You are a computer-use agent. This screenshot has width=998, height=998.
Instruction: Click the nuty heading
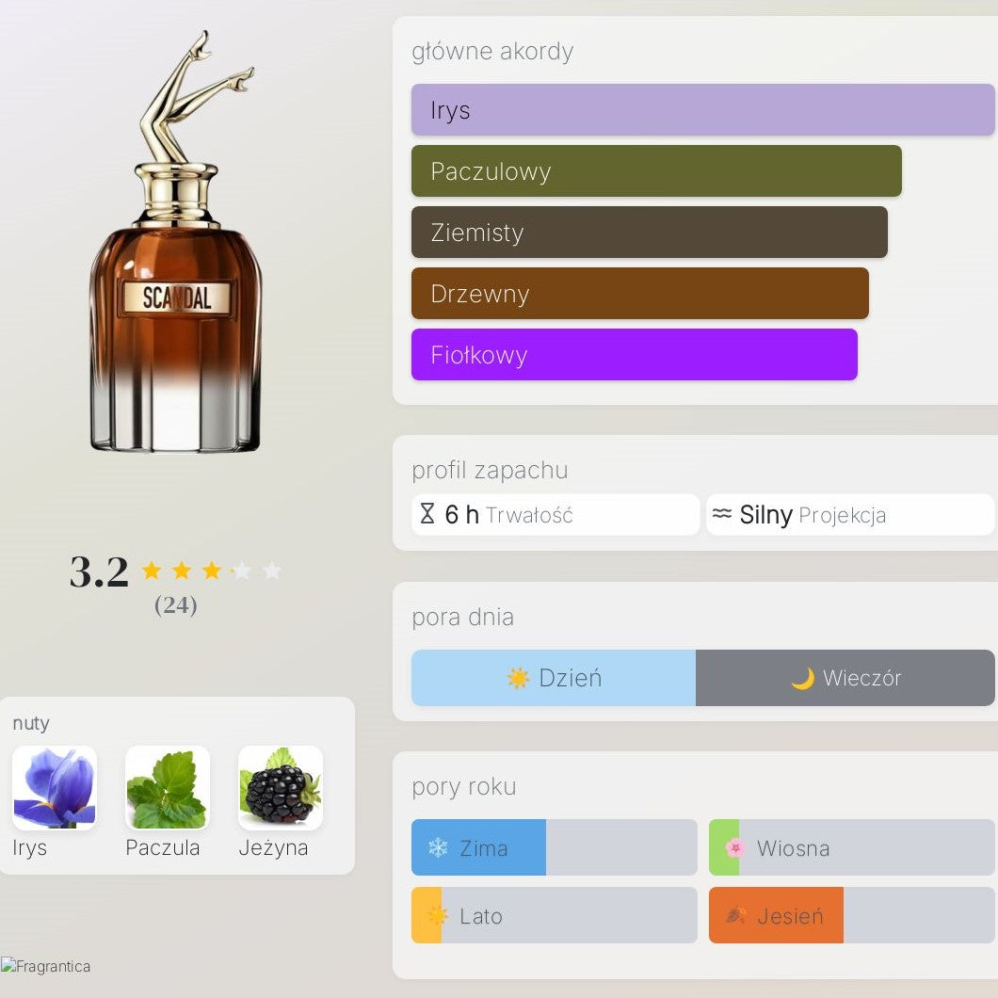31,724
